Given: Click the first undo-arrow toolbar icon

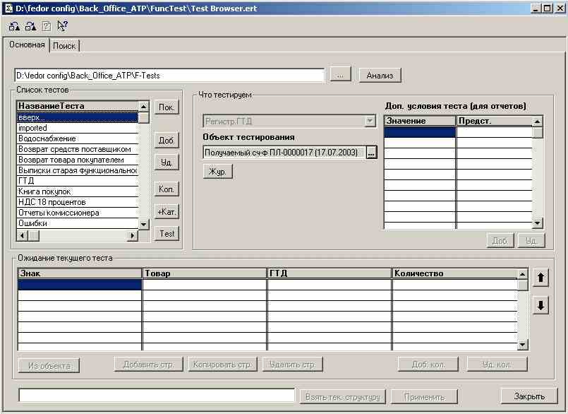Looking at the screenshot, I should click(x=14, y=27).
